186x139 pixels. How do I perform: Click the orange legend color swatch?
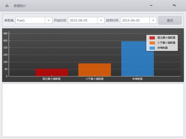point(152,43)
